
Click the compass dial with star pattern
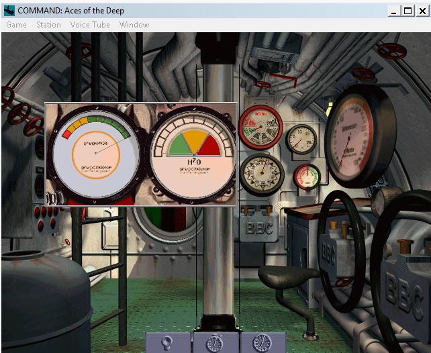pyautogui.click(x=262, y=174)
